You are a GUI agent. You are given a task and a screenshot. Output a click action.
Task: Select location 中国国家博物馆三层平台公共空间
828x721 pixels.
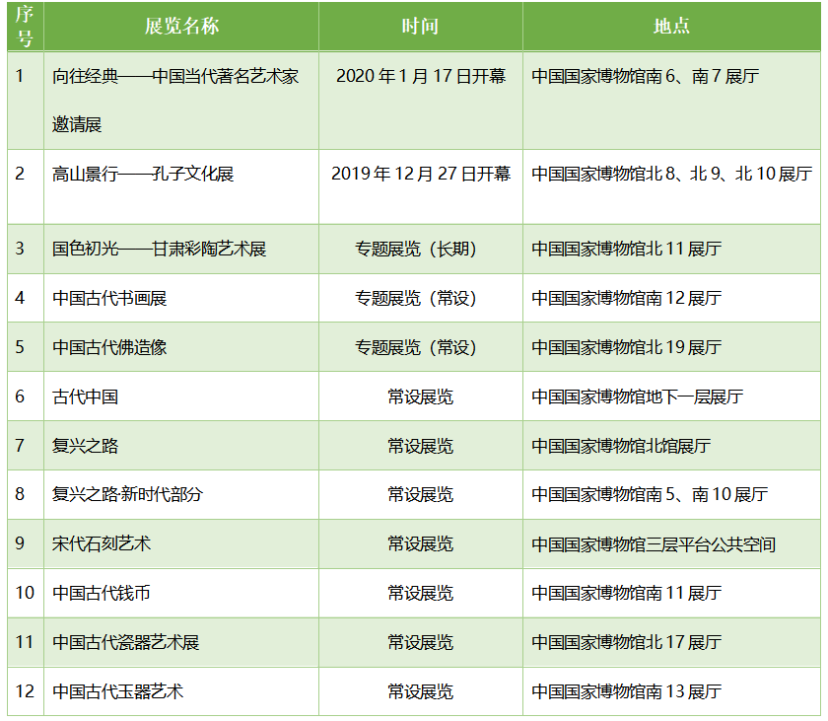tap(654, 544)
